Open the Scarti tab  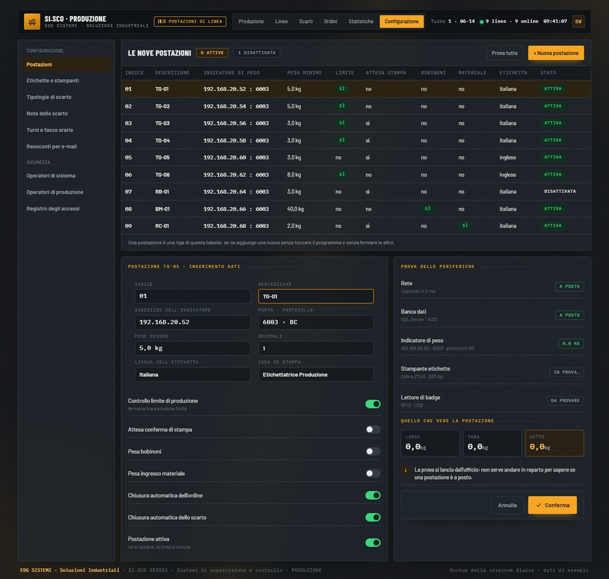(x=306, y=21)
